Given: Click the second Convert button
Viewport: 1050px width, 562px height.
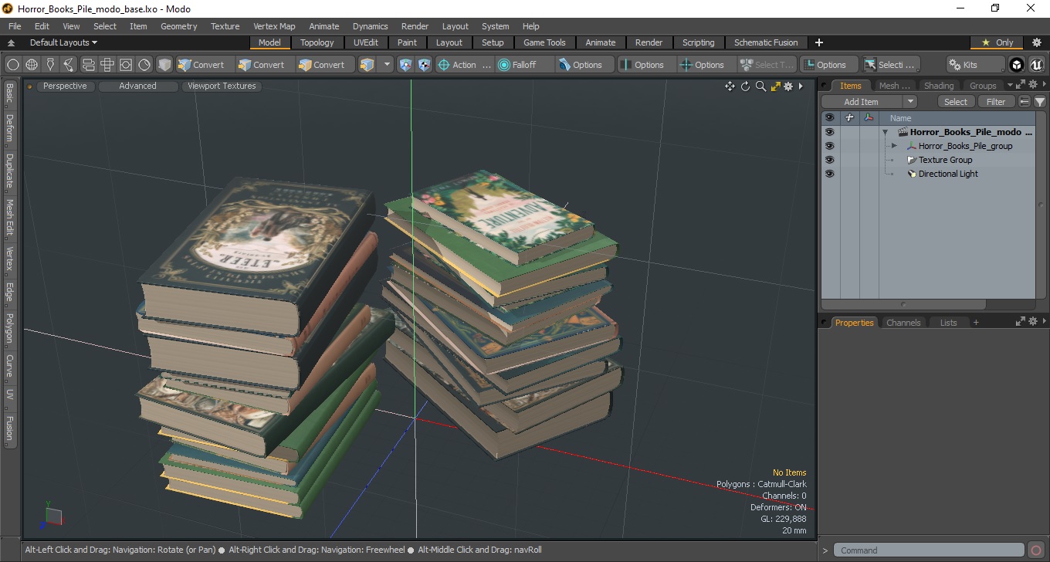Looking at the screenshot, I should coord(265,65).
